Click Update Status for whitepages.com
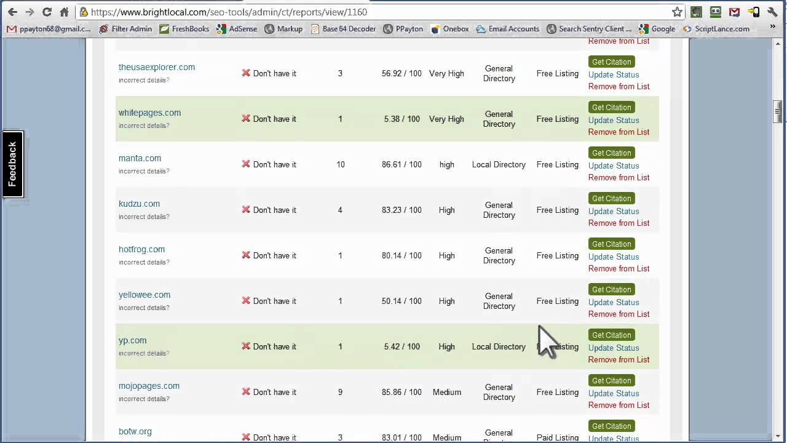 pos(614,120)
